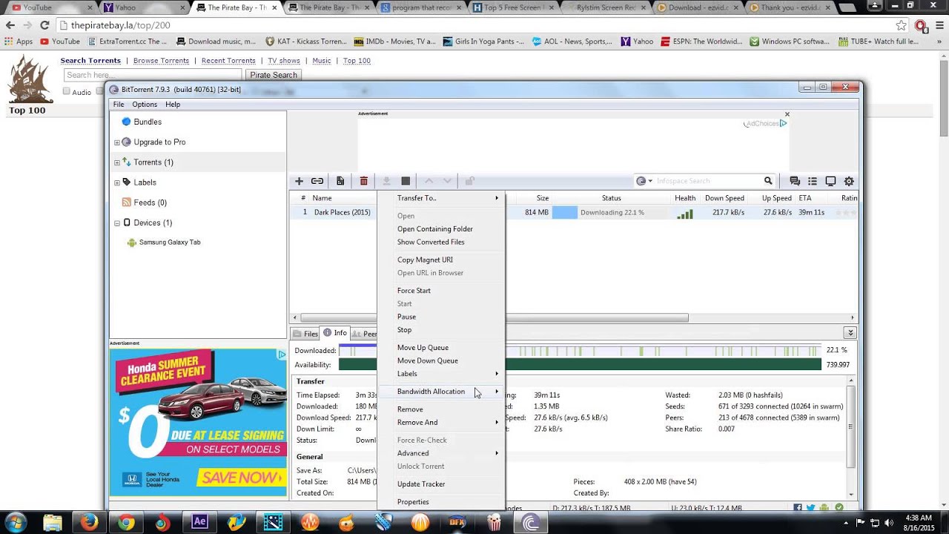Open BitTorrent File menu
Image resolution: width=949 pixels, height=534 pixels.
119,105
